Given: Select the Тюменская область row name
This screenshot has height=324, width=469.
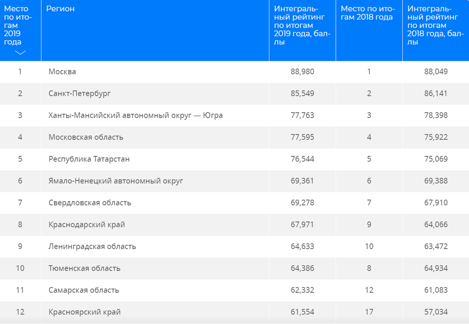Looking at the screenshot, I should click(84, 268).
